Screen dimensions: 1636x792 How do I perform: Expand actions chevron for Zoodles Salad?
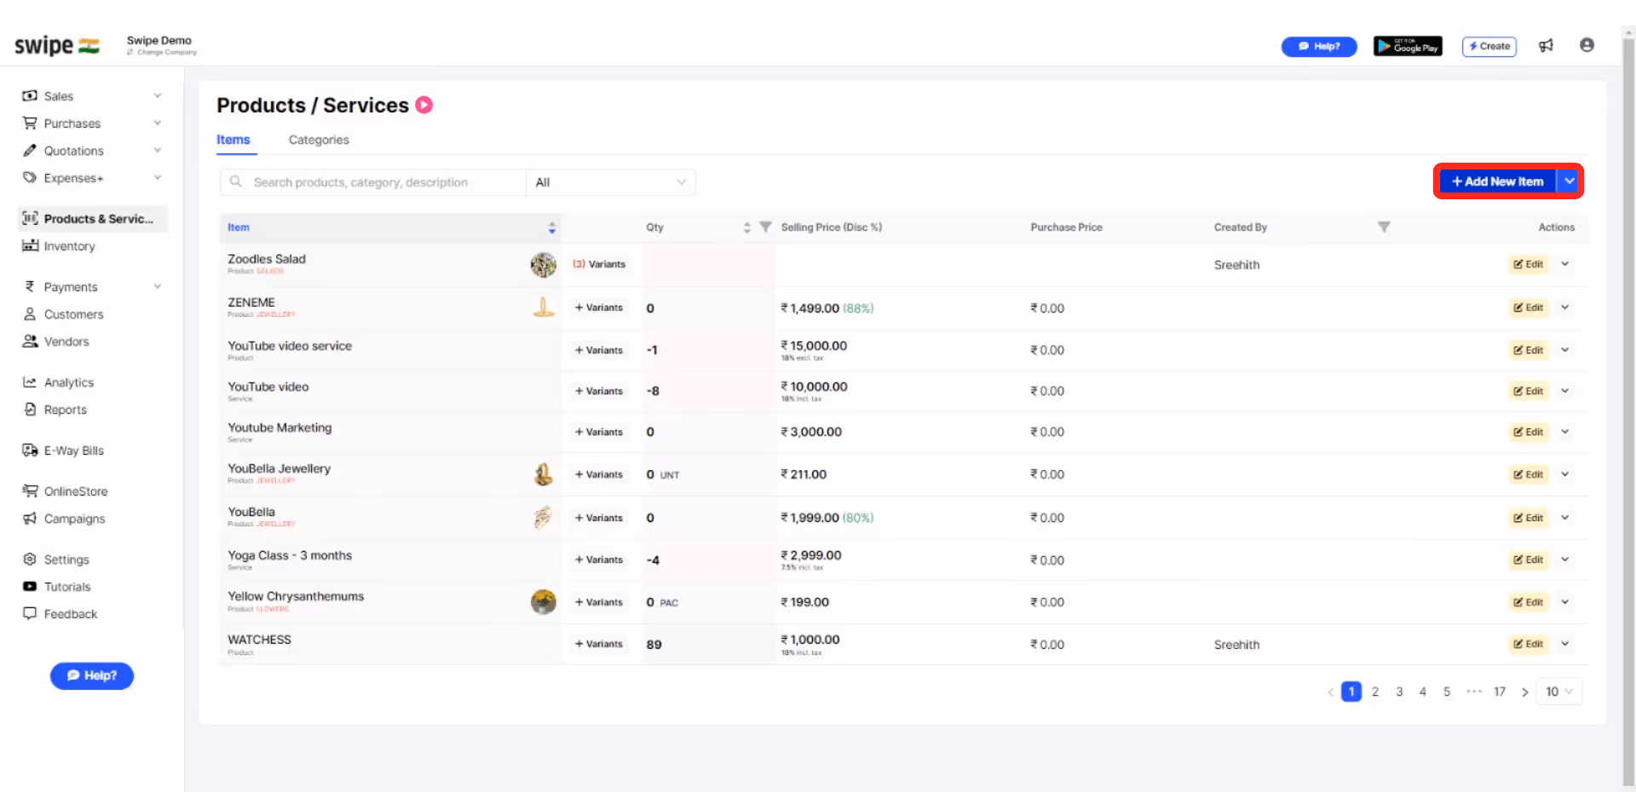[x=1565, y=264]
